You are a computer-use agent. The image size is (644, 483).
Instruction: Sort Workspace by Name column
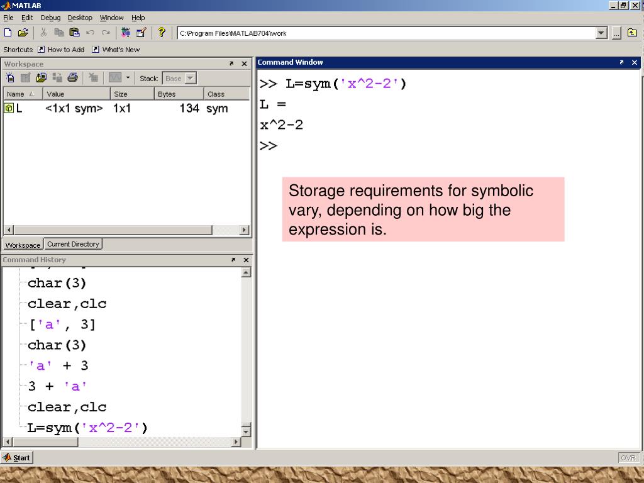coord(23,94)
